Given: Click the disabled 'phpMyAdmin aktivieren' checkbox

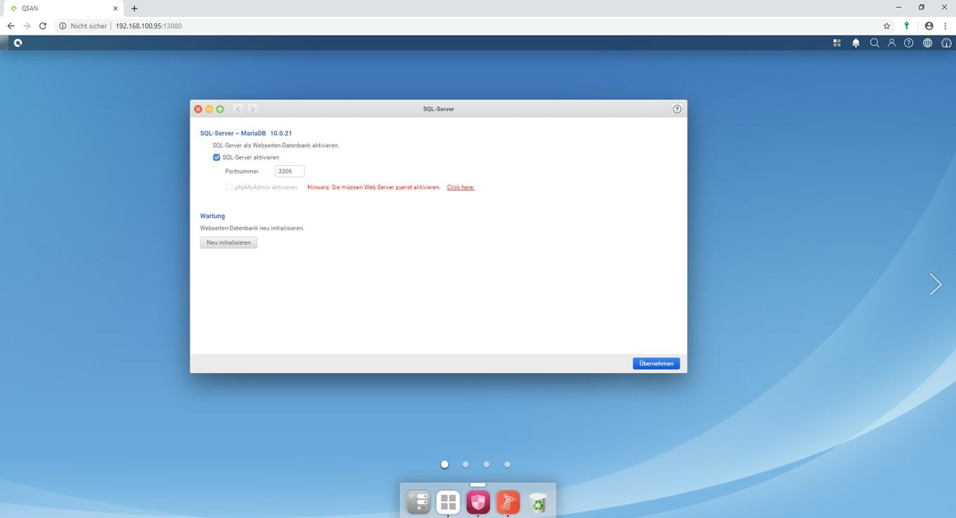Looking at the screenshot, I should [x=228, y=188].
